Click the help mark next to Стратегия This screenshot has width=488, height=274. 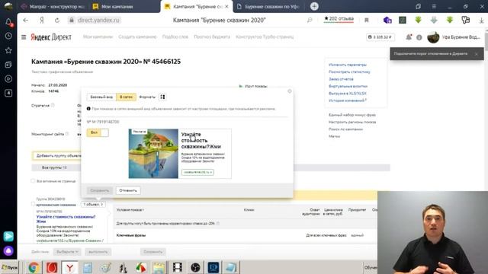pyautogui.click(x=53, y=105)
